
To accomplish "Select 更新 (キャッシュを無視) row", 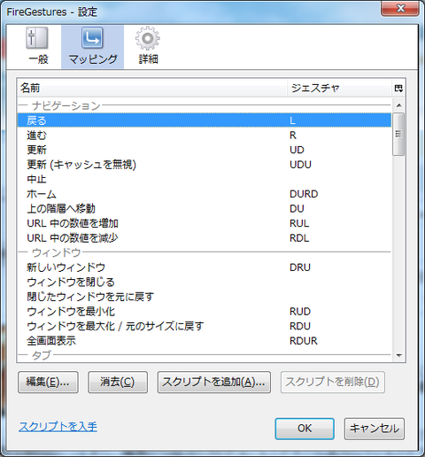I will pyautogui.click(x=205, y=165).
